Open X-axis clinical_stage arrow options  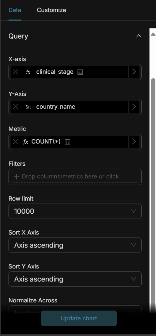(x=134, y=72)
